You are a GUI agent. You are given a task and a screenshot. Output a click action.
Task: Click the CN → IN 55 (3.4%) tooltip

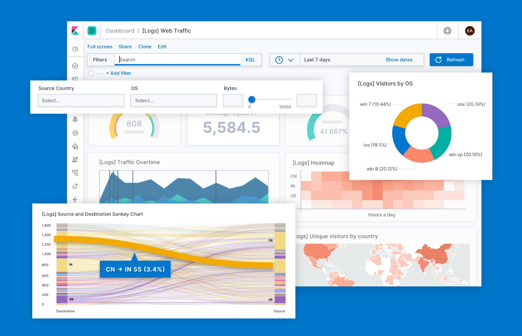click(x=135, y=269)
